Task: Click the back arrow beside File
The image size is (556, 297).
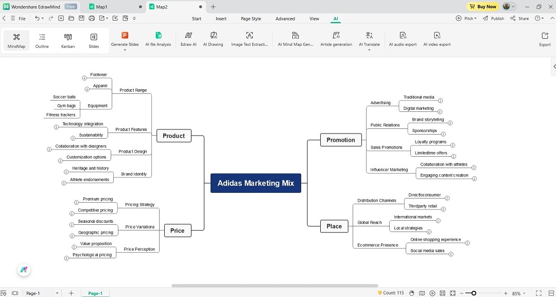Action: [4, 18]
